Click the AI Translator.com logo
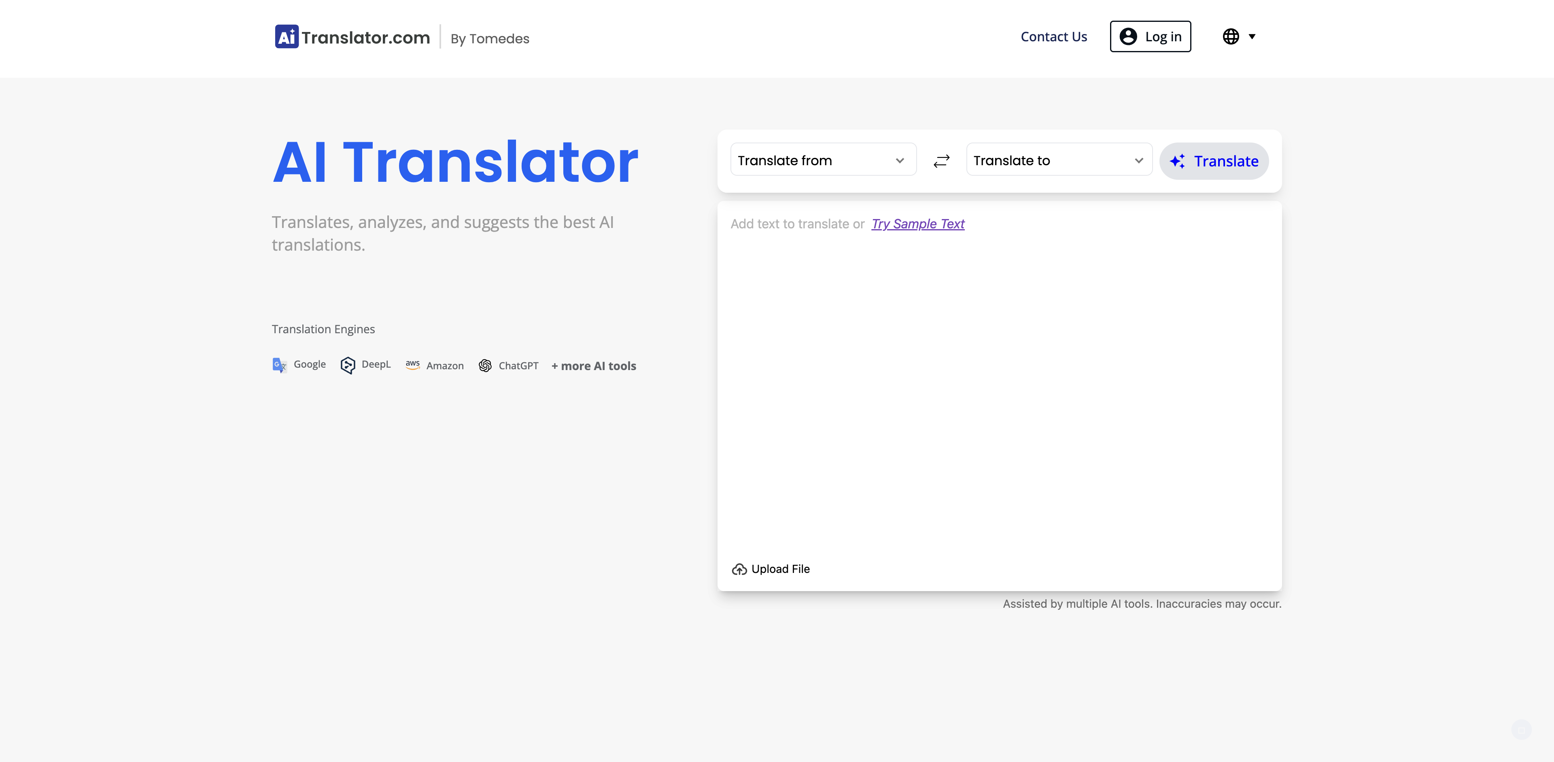The image size is (1554, 762). pos(352,37)
